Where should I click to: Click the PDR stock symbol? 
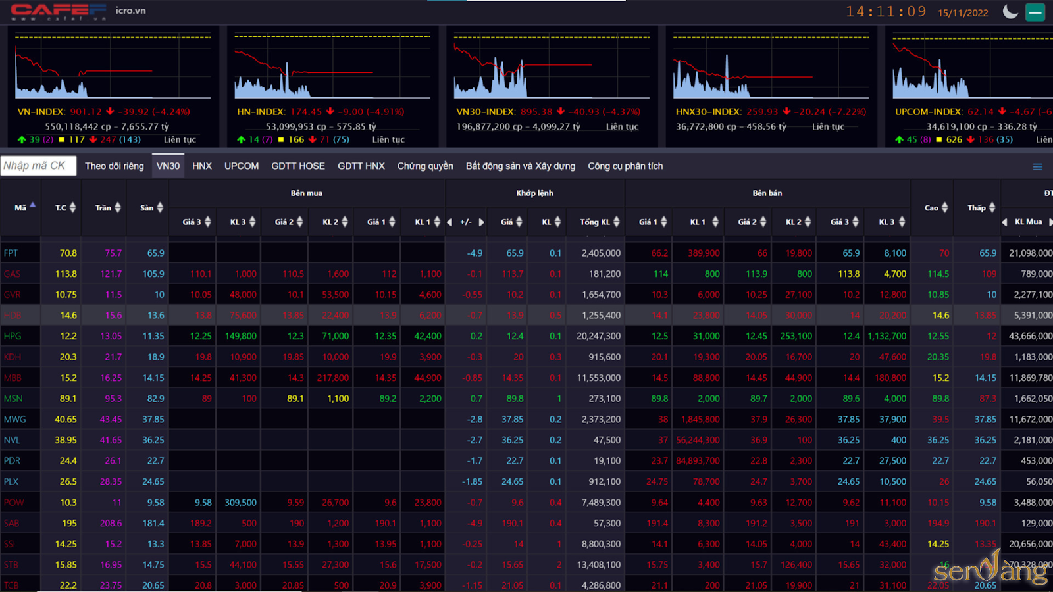(12, 461)
